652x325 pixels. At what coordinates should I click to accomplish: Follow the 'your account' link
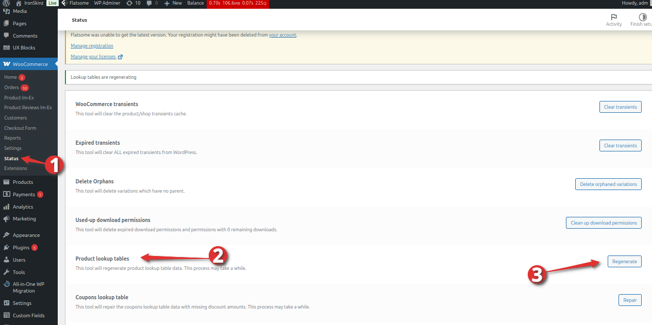(282, 35)
